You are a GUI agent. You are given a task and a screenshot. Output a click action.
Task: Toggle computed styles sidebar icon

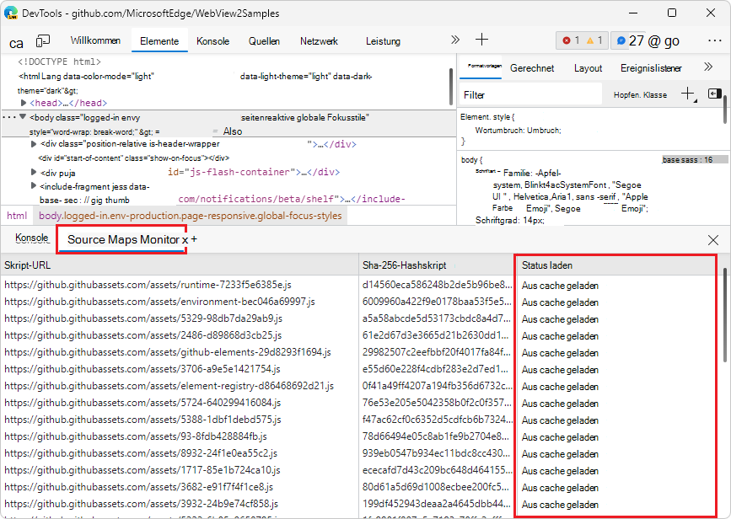pos(714,94)
